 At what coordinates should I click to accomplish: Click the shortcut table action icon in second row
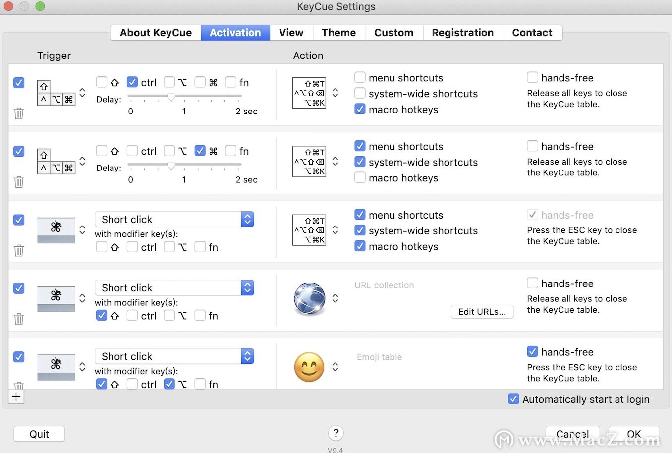(x=309, y=161)
